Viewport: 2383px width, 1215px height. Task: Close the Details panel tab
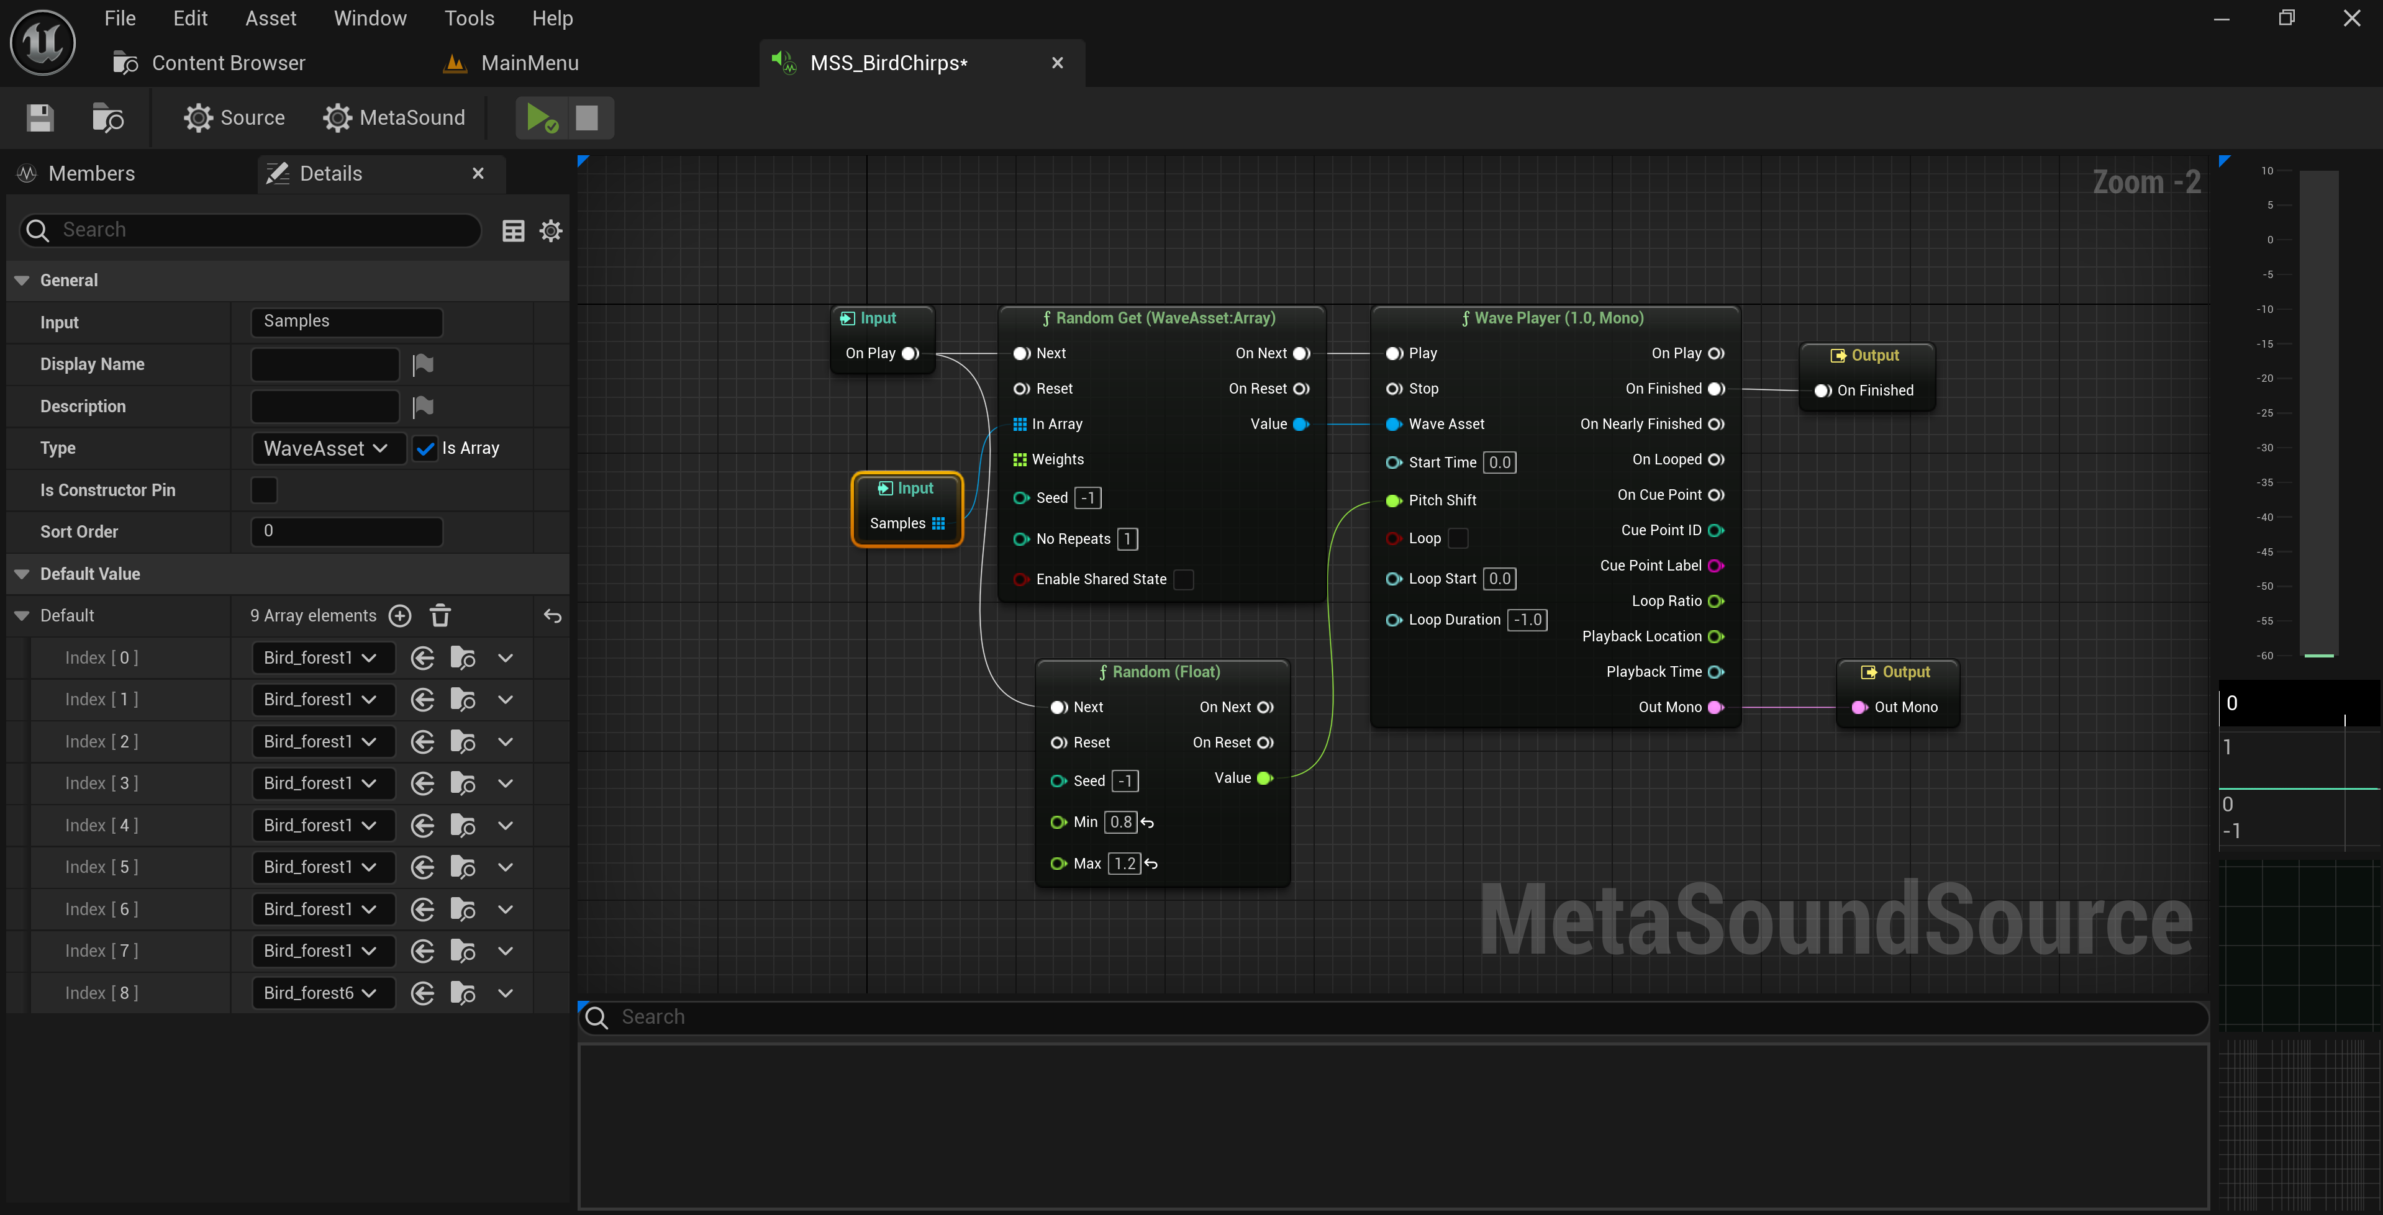click(478, 174)
